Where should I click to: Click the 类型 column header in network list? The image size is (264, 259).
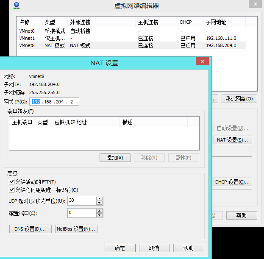tap(55, 22)
